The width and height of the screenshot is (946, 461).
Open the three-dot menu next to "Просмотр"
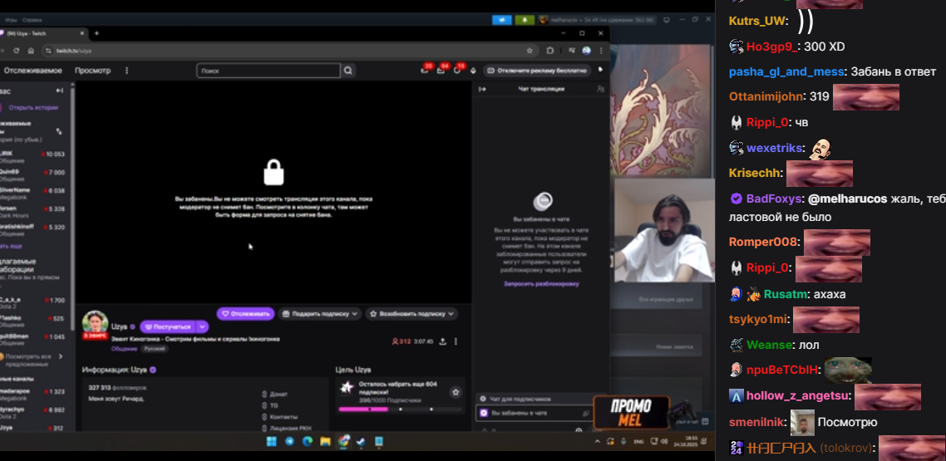[x=126, y=71]
